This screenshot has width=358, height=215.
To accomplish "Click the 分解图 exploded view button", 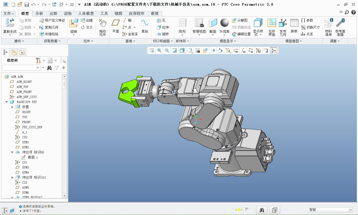I will 240,20.
